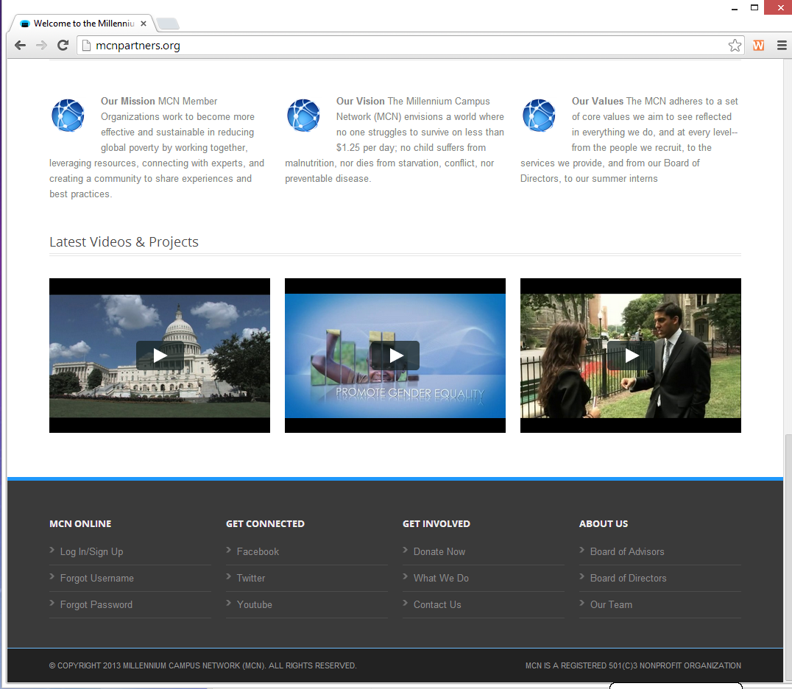Image resolution: width=792 pixels, height=689 pixels.
Task: Open the Board of Directors link
Action: tap(629, 578)
